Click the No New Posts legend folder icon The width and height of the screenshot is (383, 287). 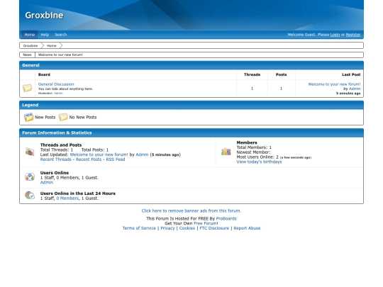(63, 117)
